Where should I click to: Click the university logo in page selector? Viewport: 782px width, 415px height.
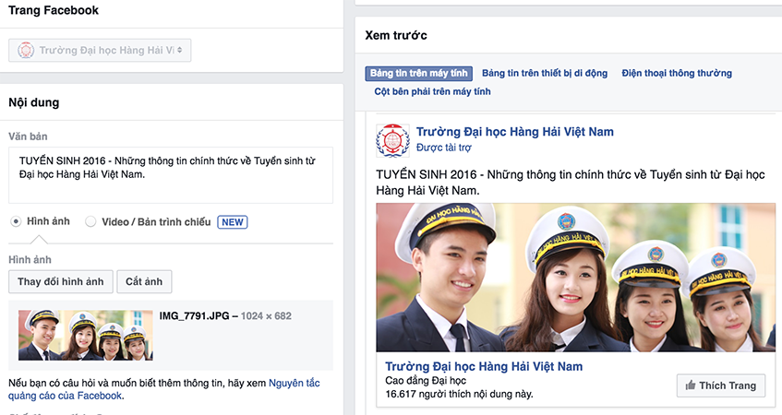tap(26, 51)
